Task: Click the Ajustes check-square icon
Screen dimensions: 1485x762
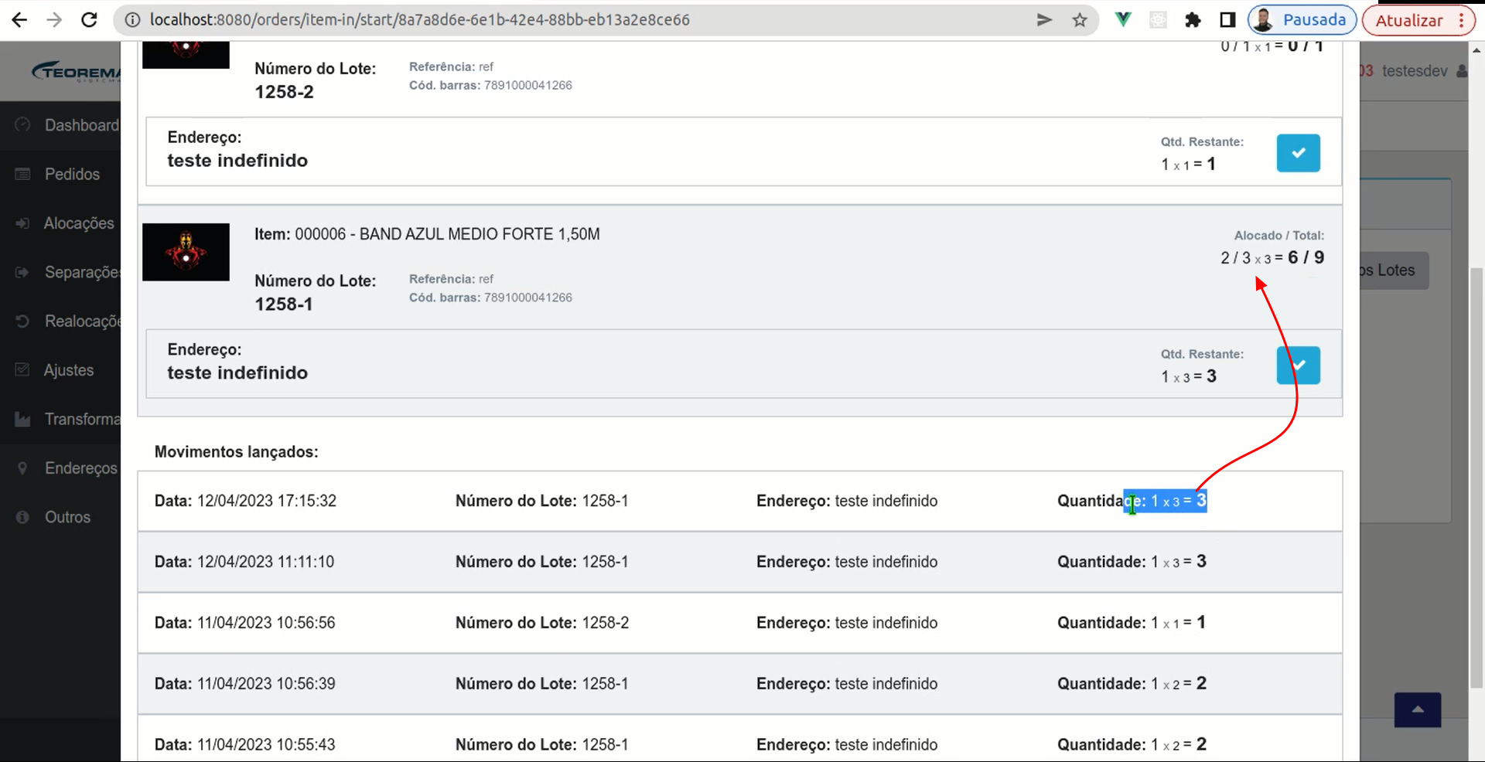Action: click(22, 369)
